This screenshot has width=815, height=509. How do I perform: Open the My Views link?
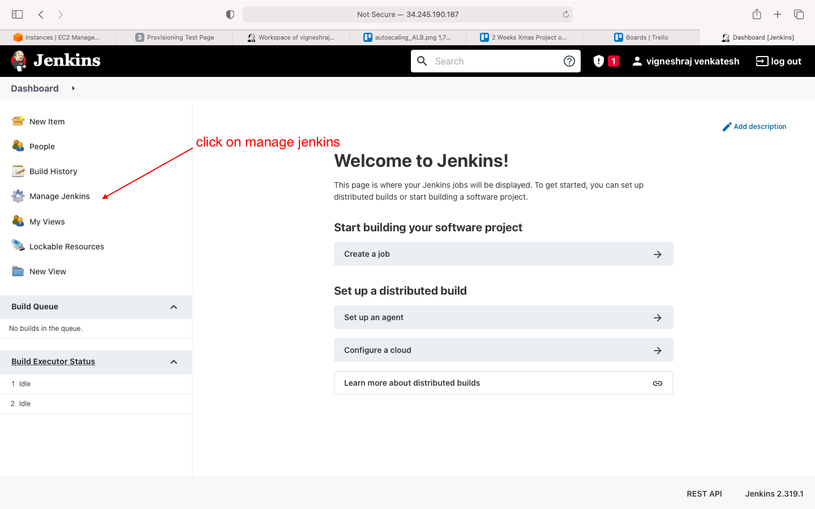click(47, 222)
